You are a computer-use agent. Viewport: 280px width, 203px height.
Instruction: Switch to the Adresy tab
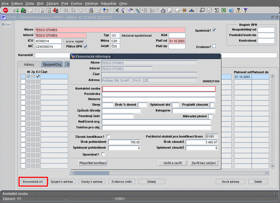point(29,65)
